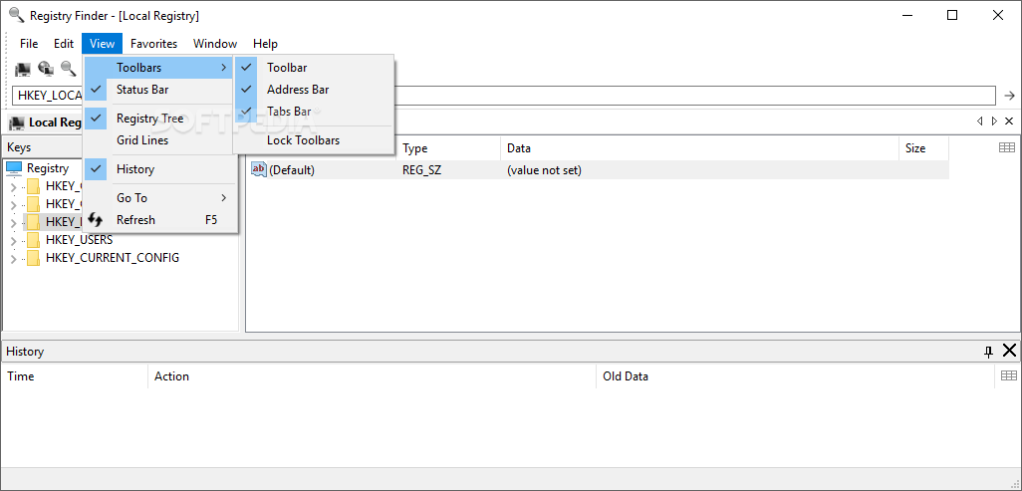Uncheck the Toolbar submenu option

(314, 67)
